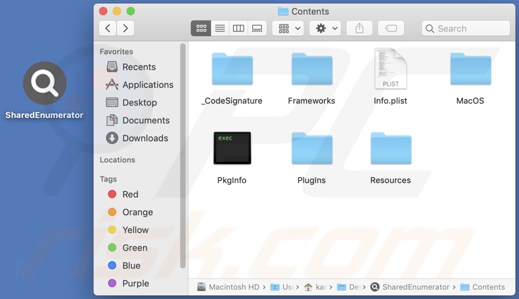Switch to gallery view
Image resolution: width=519 pixels, height=299 pixels.
coord(257,28)
